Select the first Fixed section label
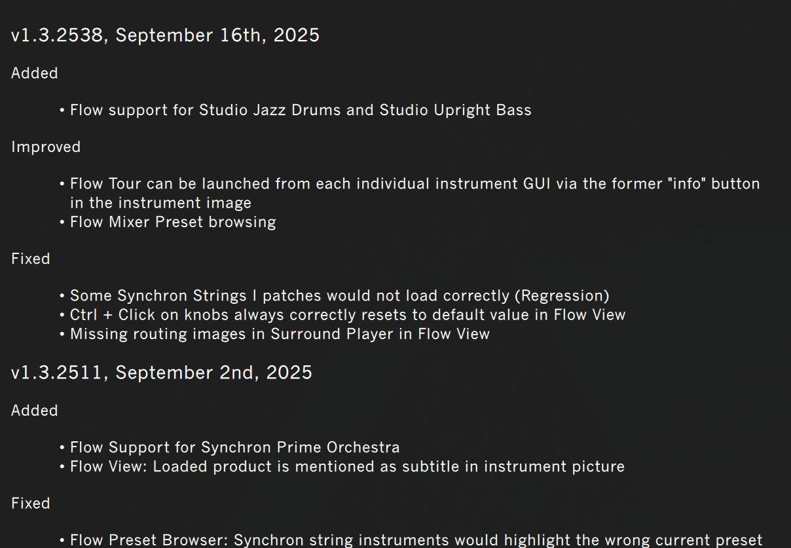This screenshot has width=791, height=548. [x=31, y=259]
